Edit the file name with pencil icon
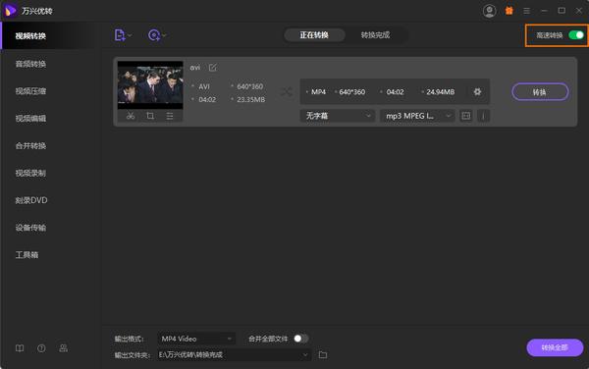Image resolution: width=589 pixels, height=369 pixels. pos(213,68)
